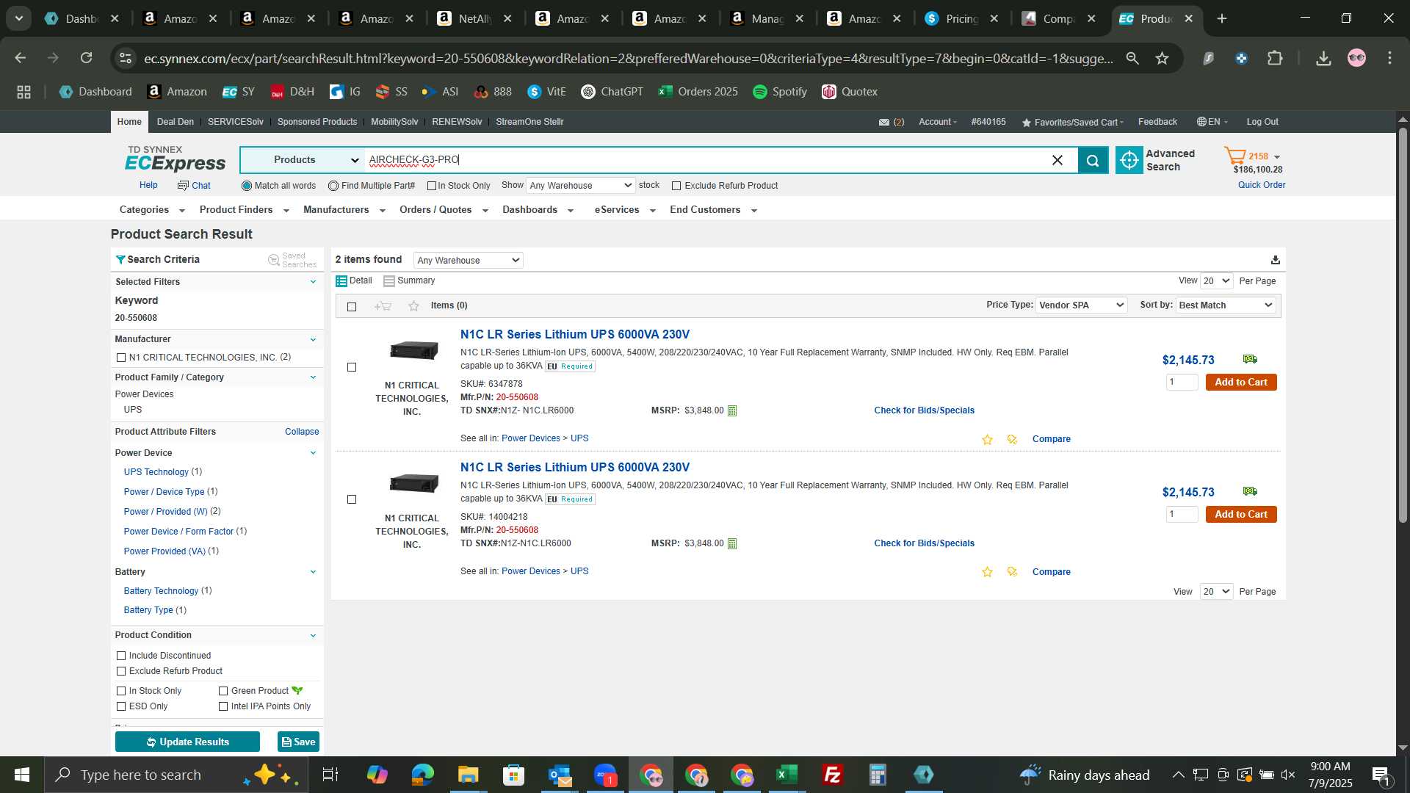Click the add-selected-to-cart icon in items bar

(x=383, y=306)
